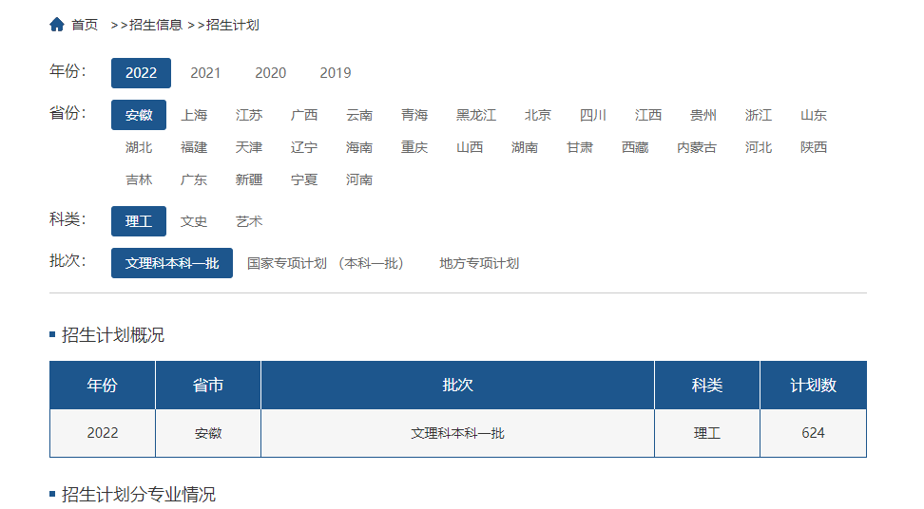Select province 安徽
The image size is (924, 509).
coord(139,115)
